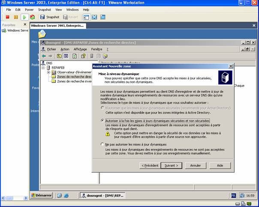The image size is (259, 207).
Task: Click the desktop mail folder icon
Action: click(42, 34)
